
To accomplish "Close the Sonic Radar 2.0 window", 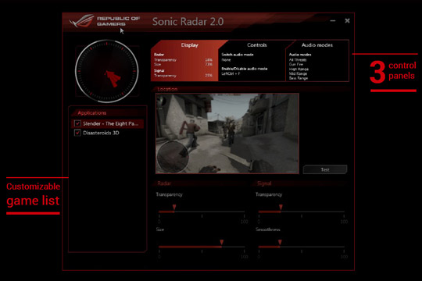I will click(x=347, y=21).
